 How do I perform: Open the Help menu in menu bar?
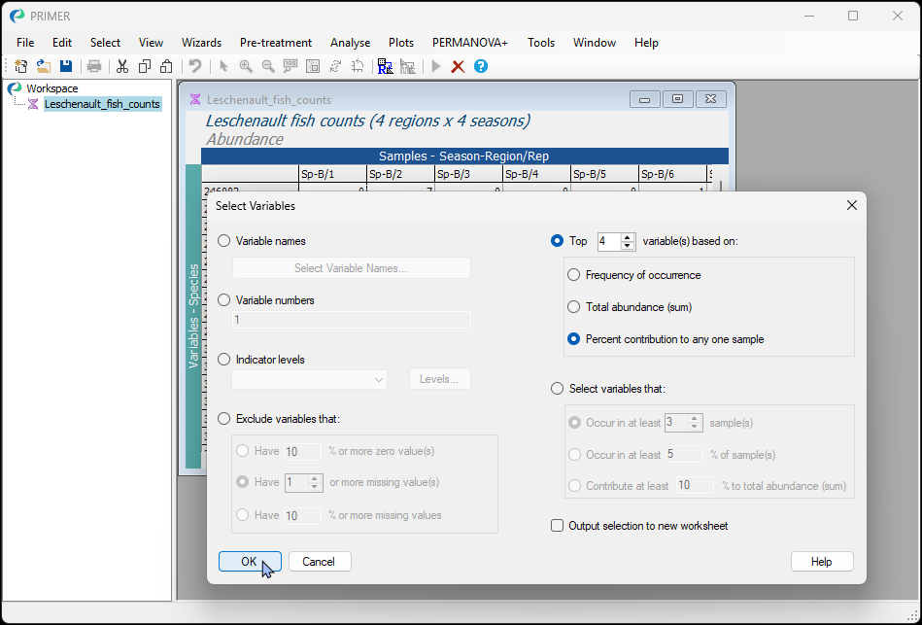[646, 43]
